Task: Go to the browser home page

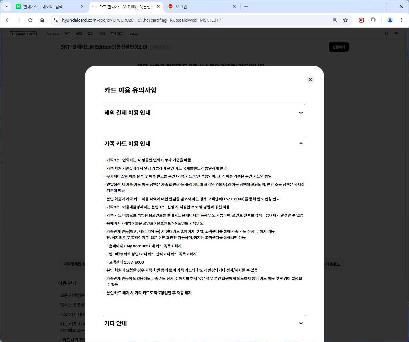Action: coord(42,20)
